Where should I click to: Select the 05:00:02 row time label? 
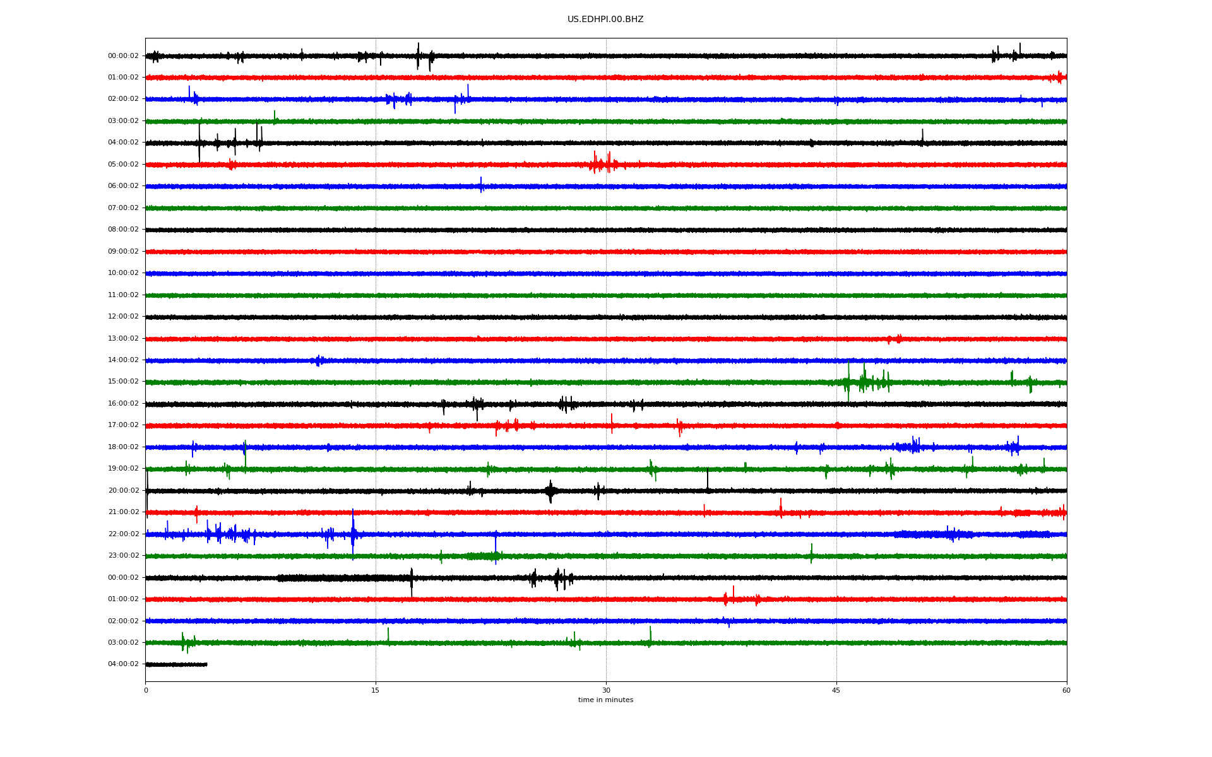(x=123, y=165)
